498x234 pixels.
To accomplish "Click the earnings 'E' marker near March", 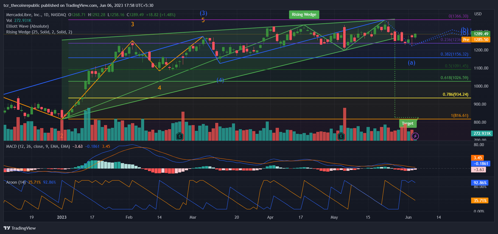I will [180, 136].
